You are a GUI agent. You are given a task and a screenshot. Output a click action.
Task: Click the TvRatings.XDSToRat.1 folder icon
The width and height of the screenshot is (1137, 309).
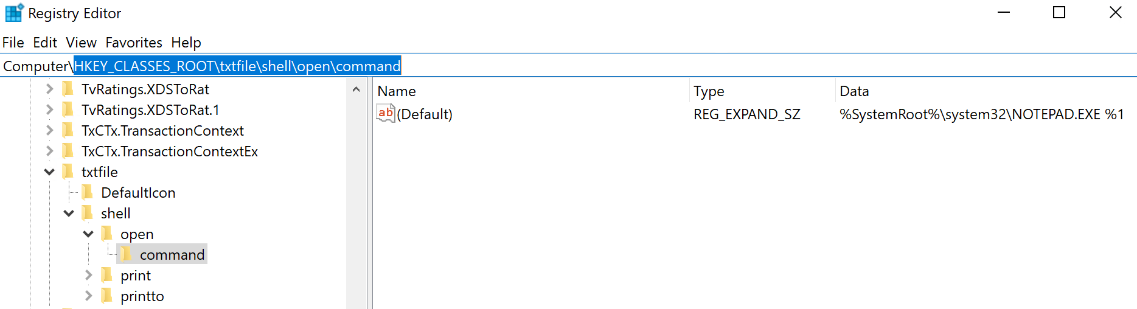coord(68,110)
